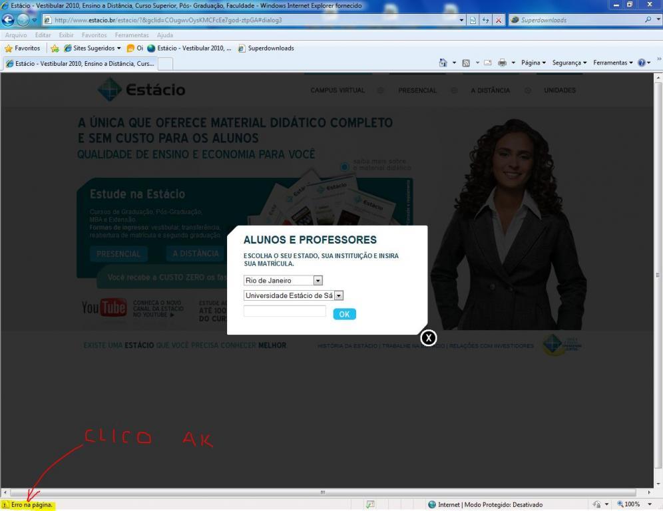Open the Página command bar menu
The width and height of the screenshot is (663, 511).
(533, 63)
